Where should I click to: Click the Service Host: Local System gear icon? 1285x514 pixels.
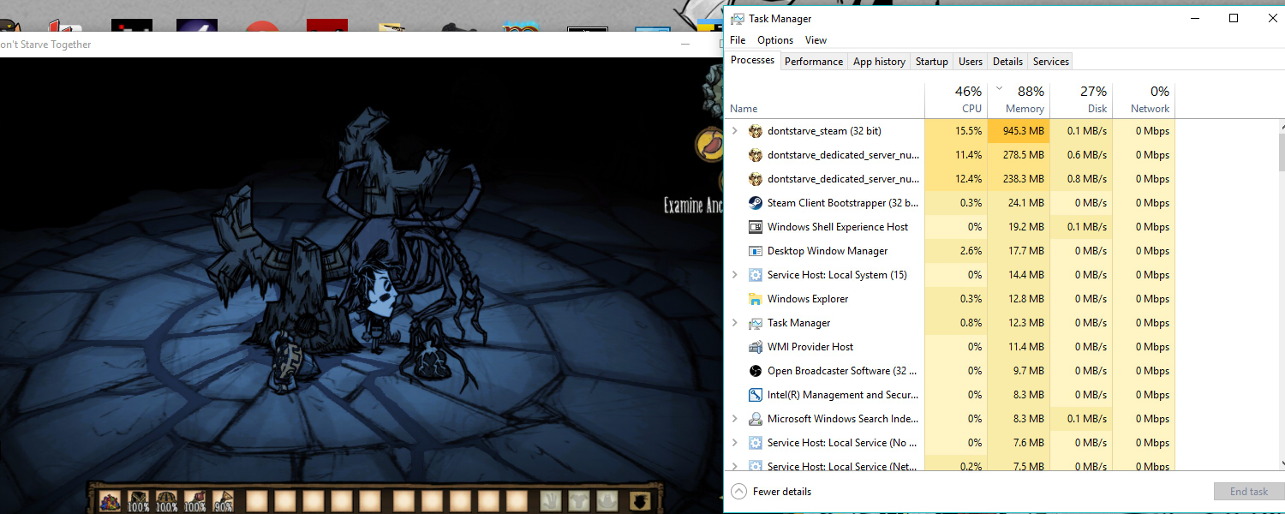pyautogui.click(x=755, y=275)
